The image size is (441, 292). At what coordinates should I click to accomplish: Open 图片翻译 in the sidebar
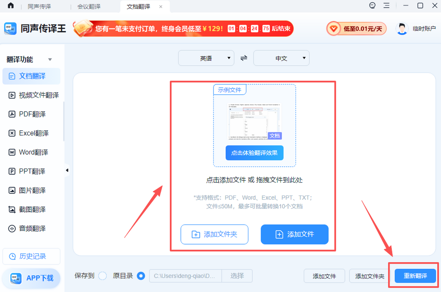32,191
